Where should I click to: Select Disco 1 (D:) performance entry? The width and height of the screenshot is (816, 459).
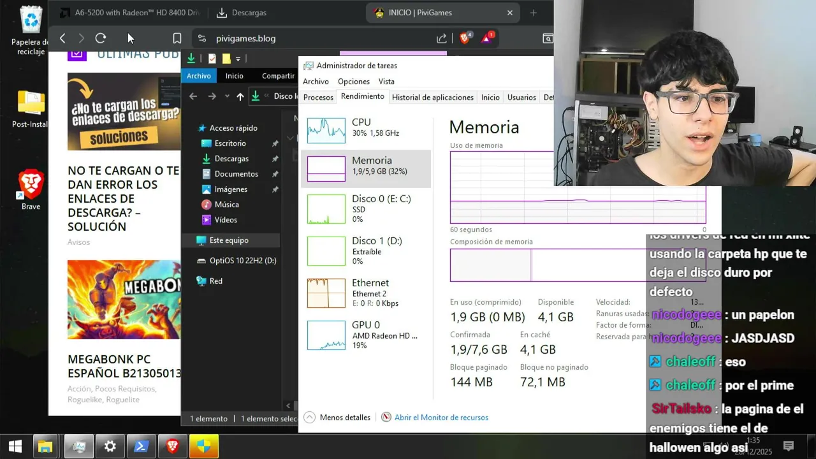(x=366, y=251)
